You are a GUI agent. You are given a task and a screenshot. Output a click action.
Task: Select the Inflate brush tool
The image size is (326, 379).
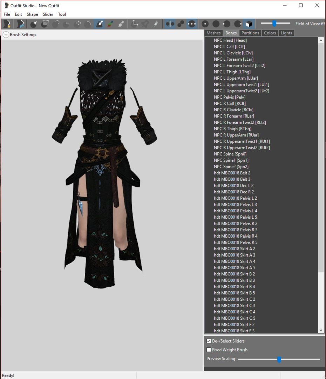(x=56, y=24)
